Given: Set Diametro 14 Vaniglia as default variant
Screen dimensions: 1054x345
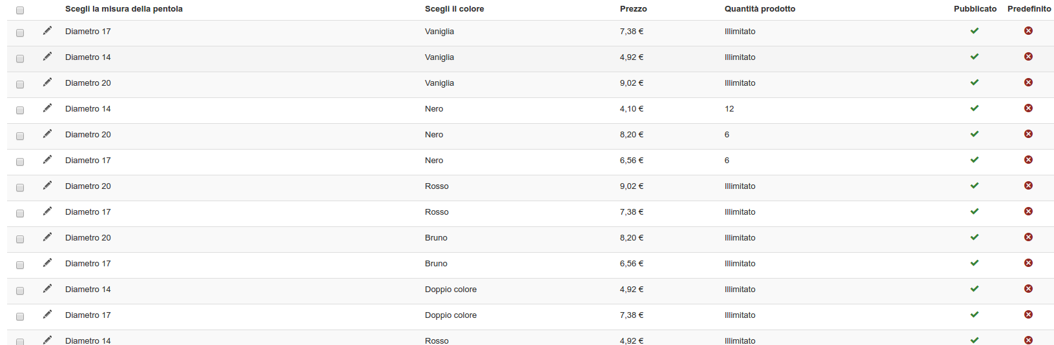Looking at the screenshot, I should (1028, 57).
